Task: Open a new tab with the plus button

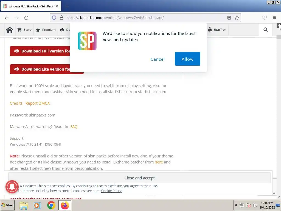Action: click(67, 7)
